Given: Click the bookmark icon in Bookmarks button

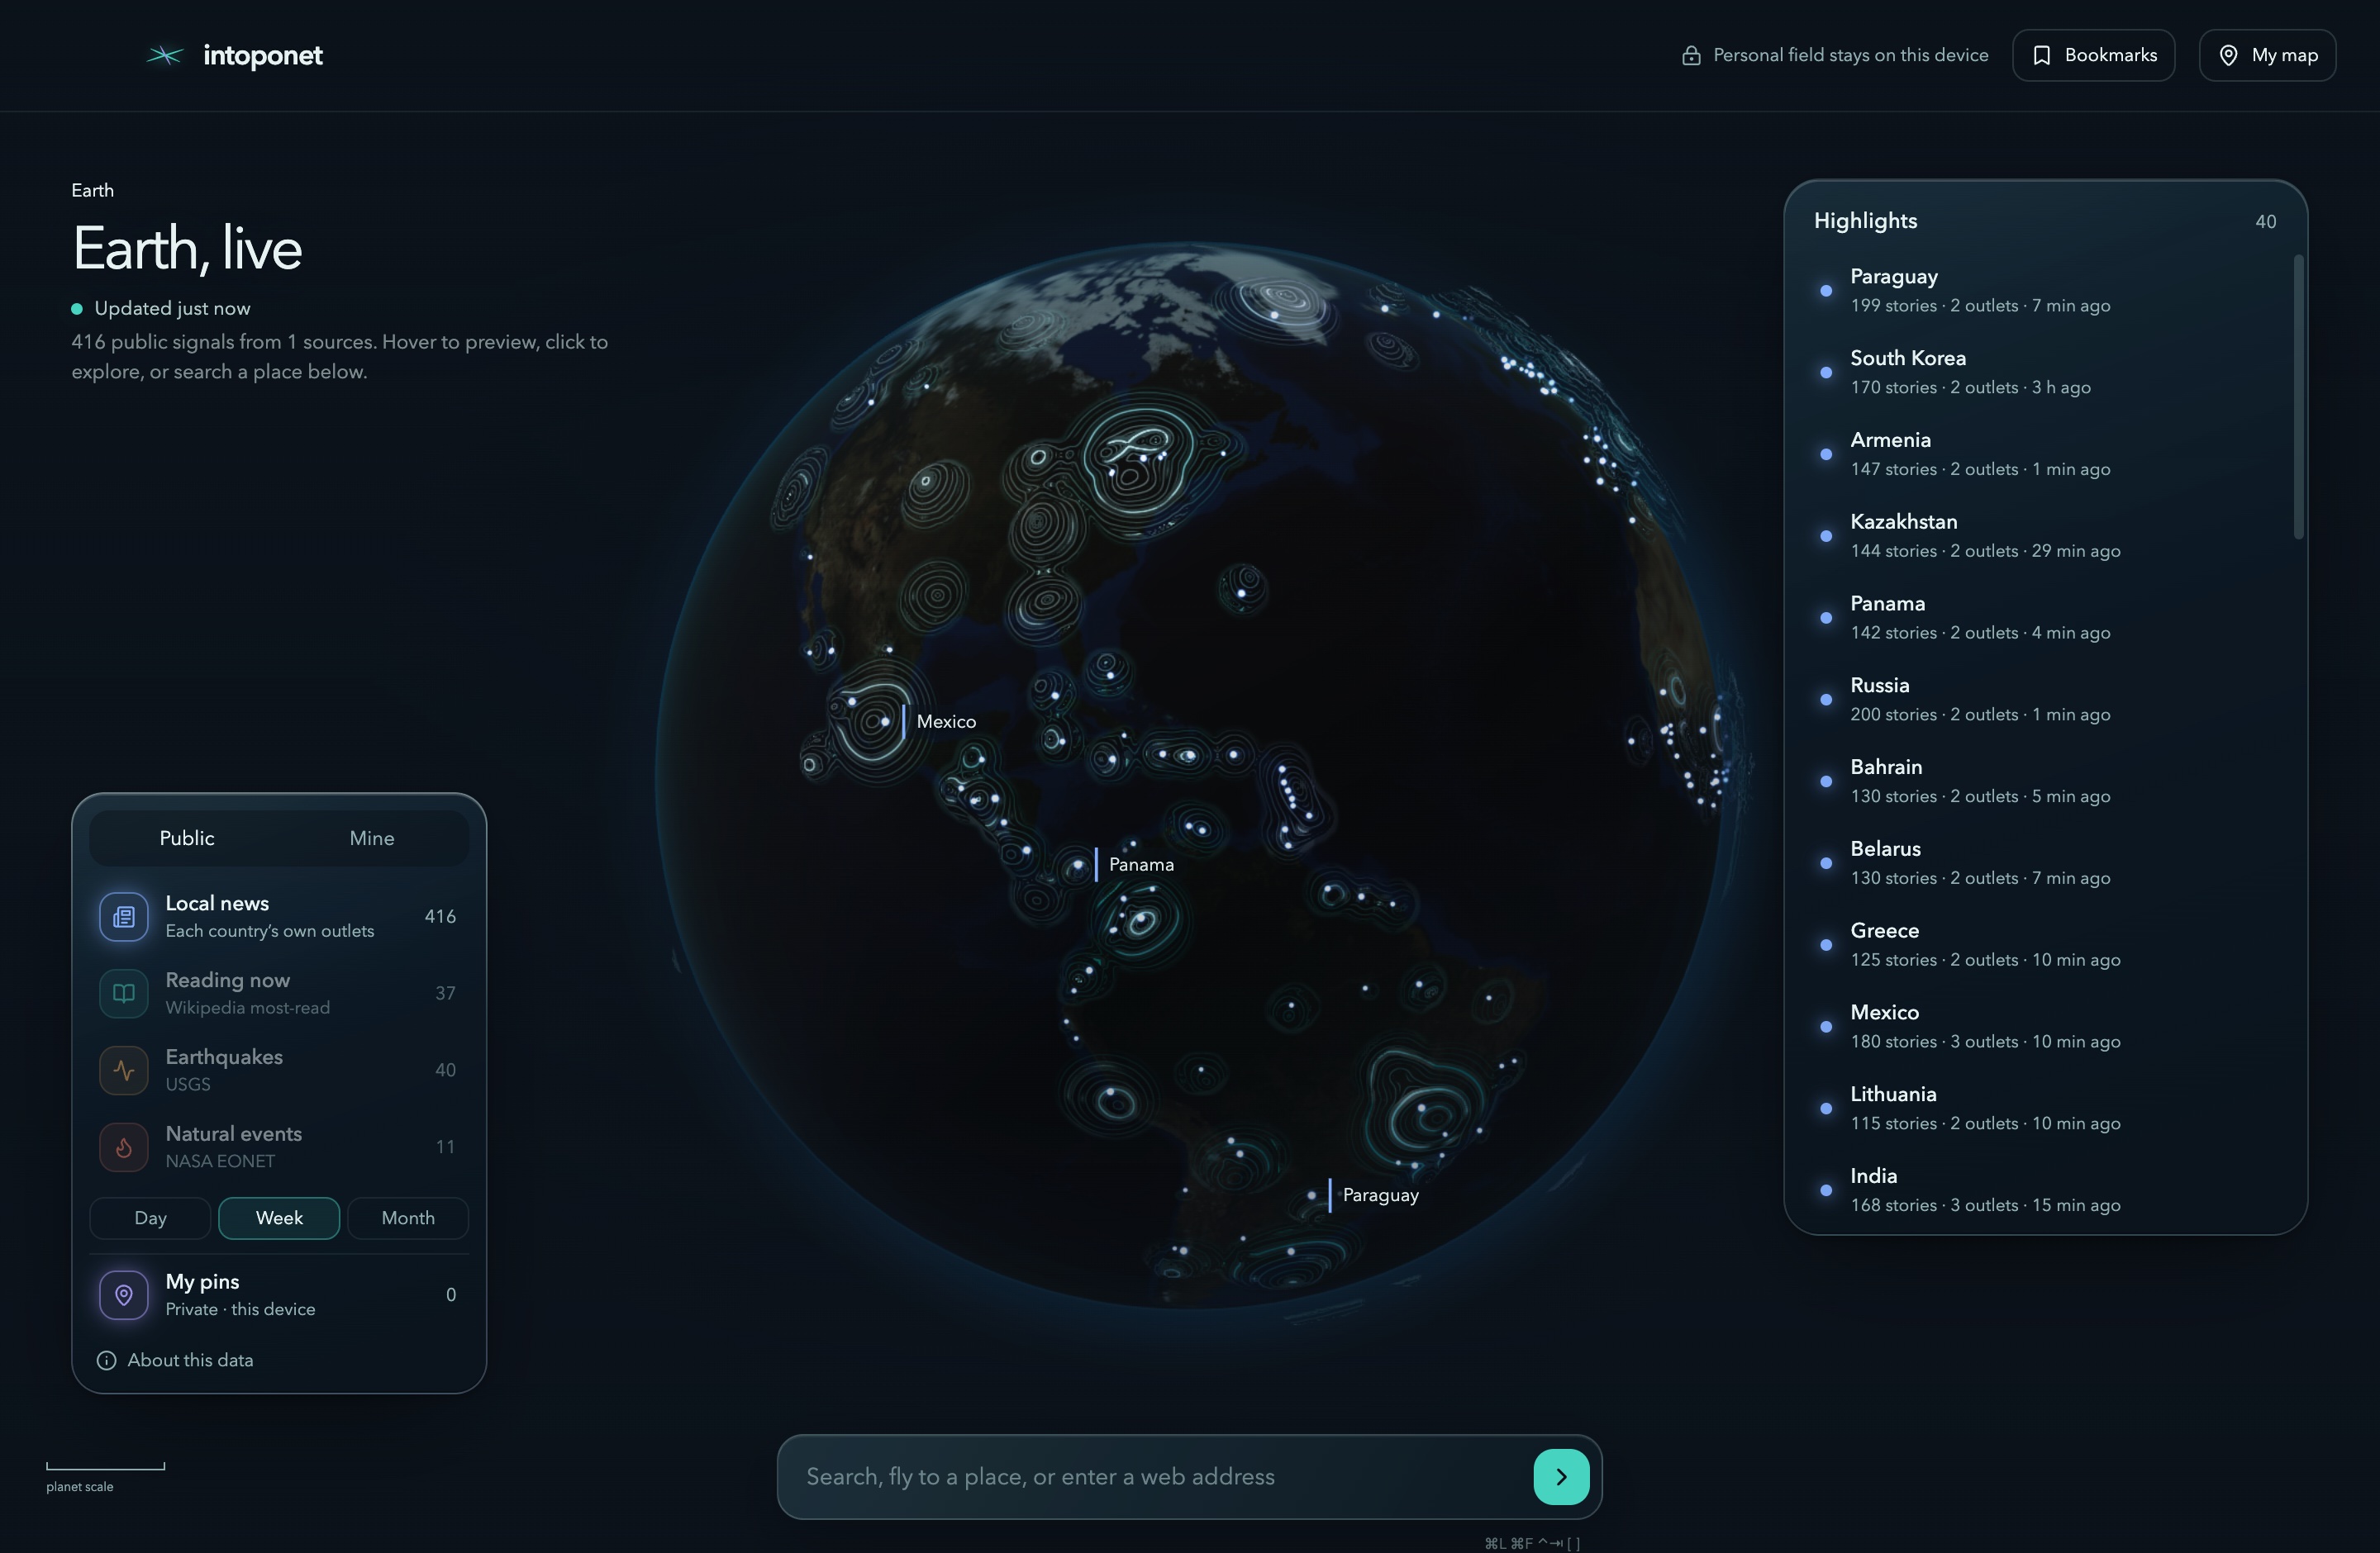Looking at the screenshot, I should (2042, 55).
